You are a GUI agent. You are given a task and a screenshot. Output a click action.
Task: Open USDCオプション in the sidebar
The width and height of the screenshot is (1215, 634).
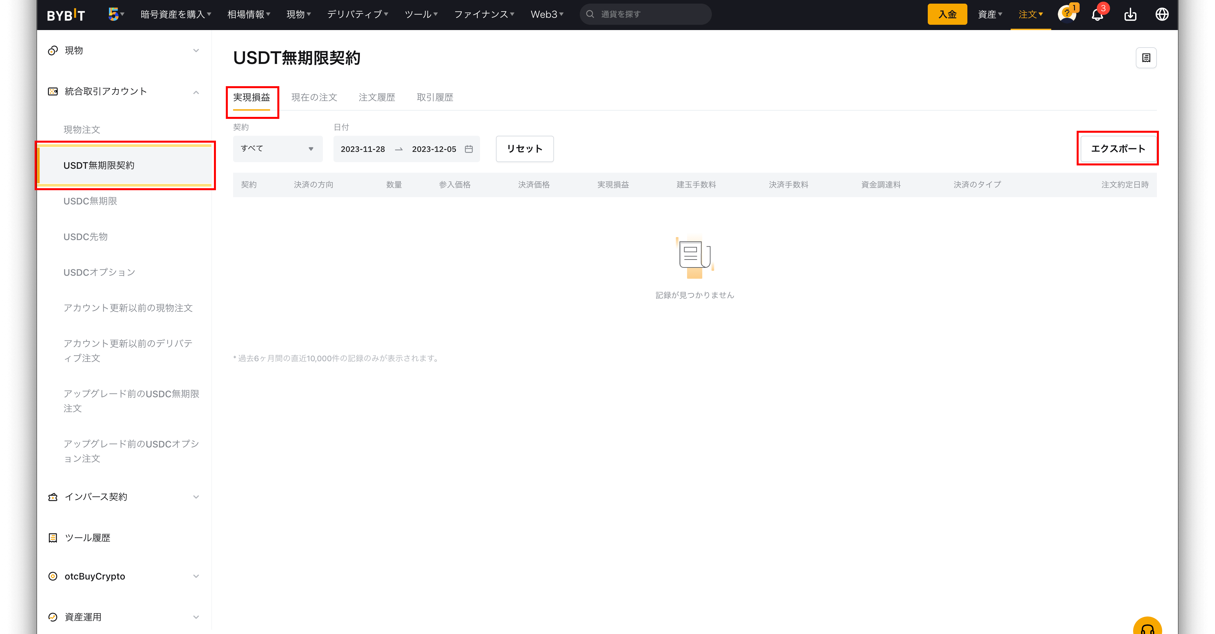click(x=99, y=273)
